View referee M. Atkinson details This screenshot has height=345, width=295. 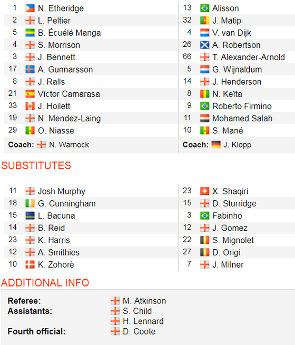(144, 301)
